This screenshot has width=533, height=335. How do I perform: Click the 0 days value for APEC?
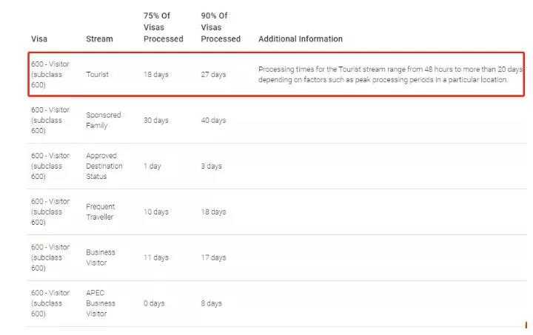[x=155, y=303]
